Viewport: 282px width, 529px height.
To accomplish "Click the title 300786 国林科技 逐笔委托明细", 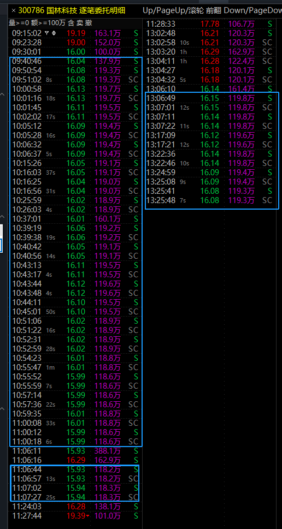I will [72, 10].
